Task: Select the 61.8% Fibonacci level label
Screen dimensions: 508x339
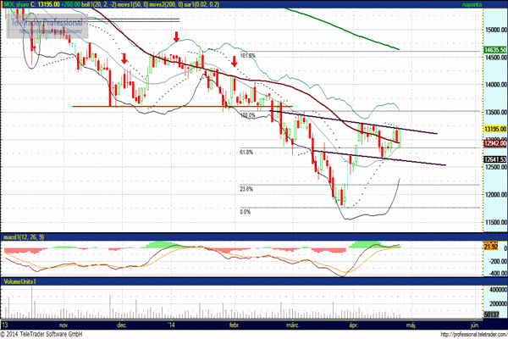Action: coord(246,153)
